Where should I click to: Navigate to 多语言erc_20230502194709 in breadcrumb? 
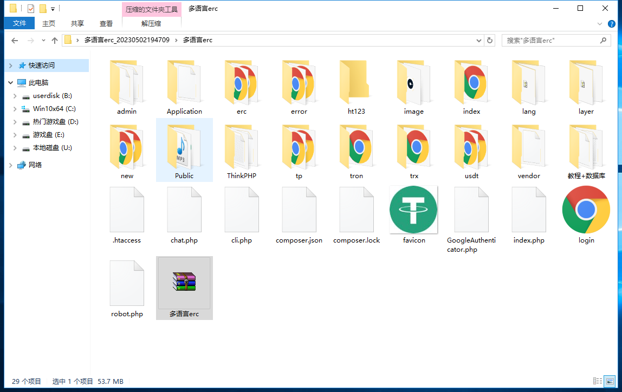(x=127, y=40)
